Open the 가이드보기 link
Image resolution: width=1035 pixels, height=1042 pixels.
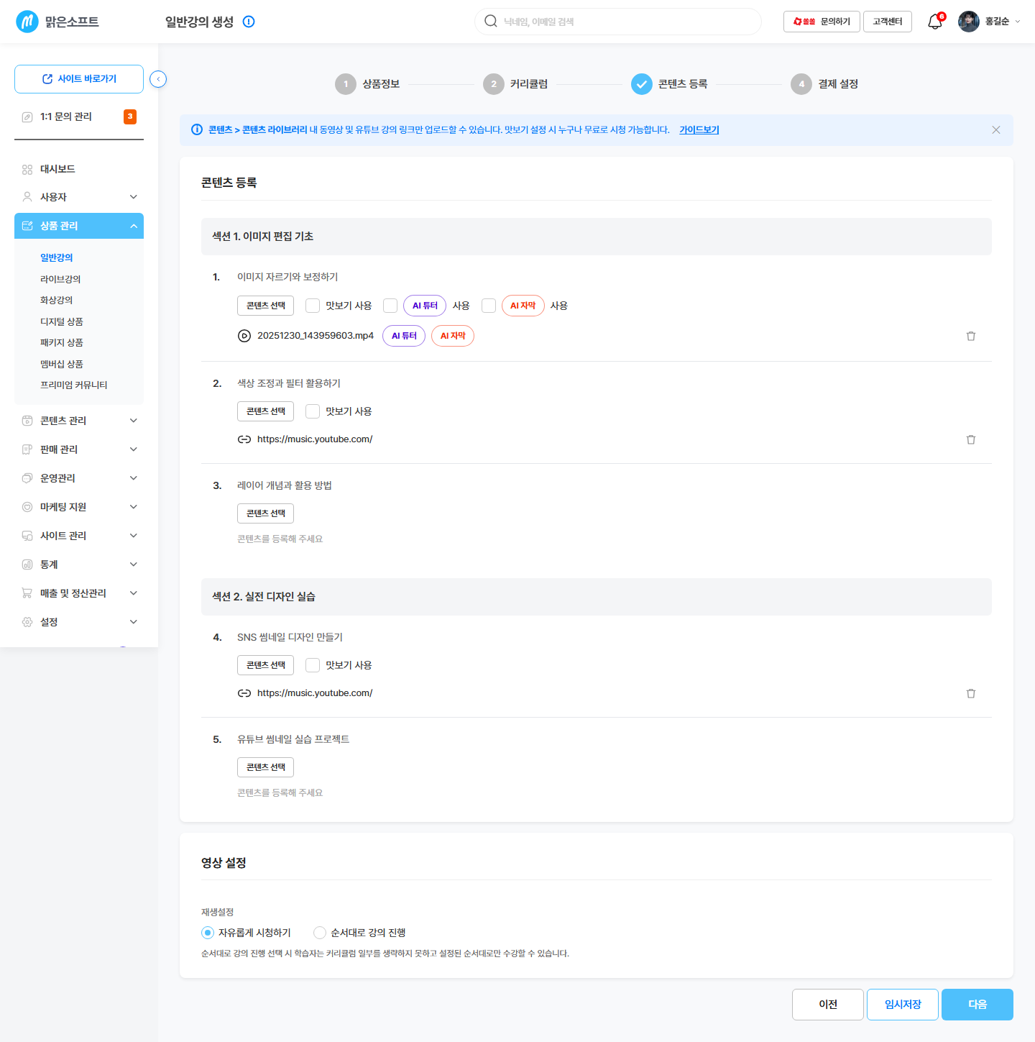point(699,130)
